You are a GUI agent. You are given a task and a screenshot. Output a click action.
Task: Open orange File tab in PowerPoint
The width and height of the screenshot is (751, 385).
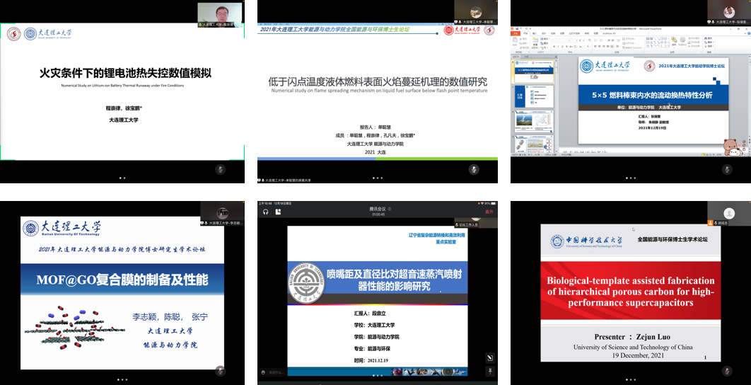pyautogui.click(x=516, y=33)
